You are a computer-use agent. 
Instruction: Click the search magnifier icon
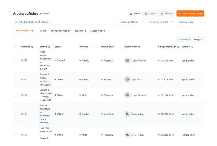pos(16,22)
